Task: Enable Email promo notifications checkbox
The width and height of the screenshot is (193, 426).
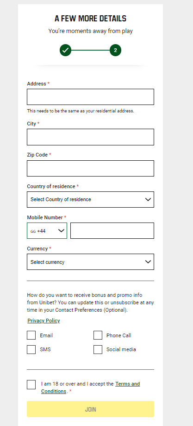Action: coord(31,335)
